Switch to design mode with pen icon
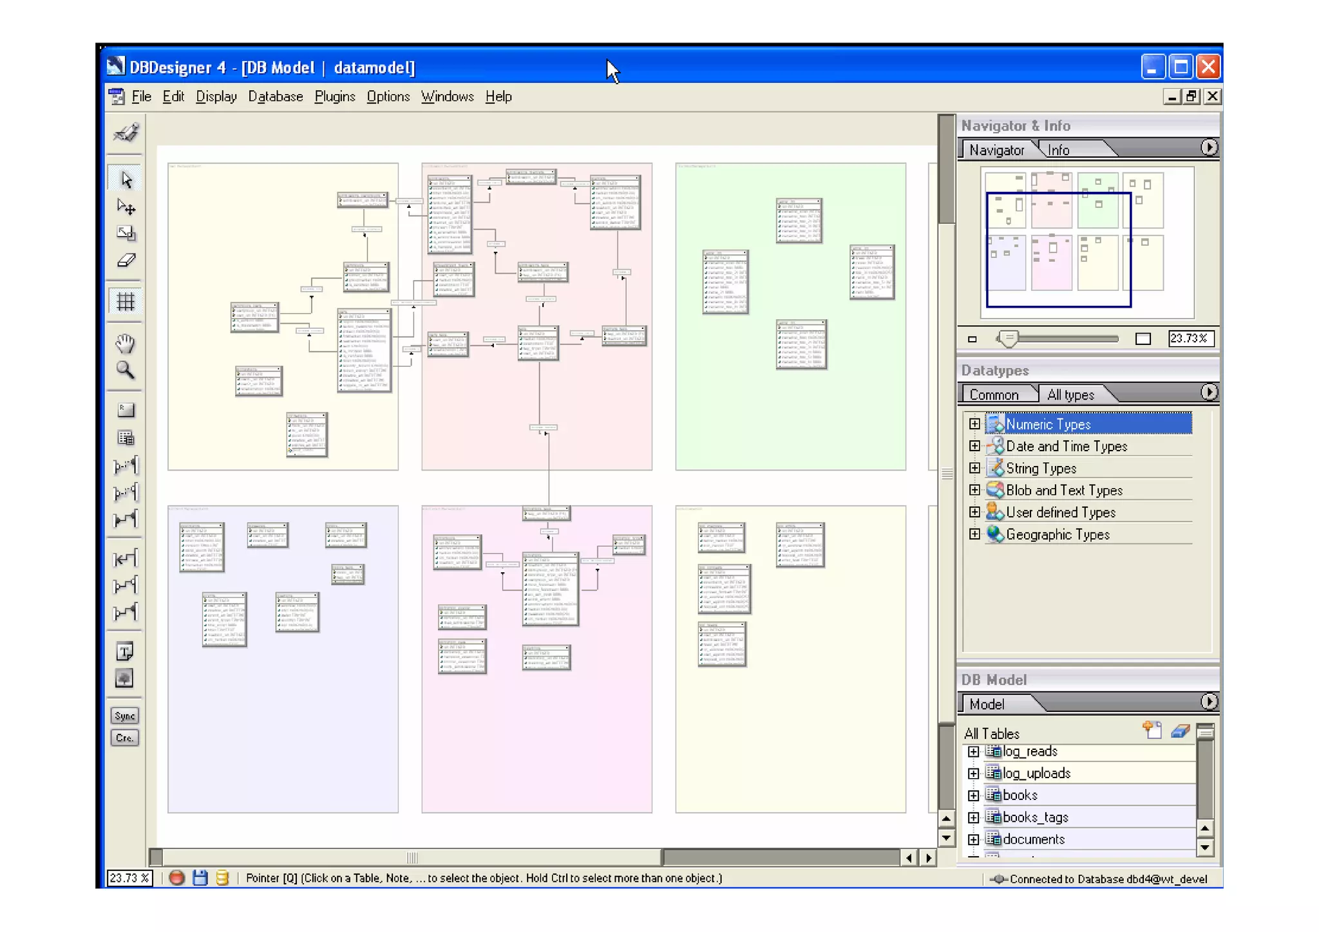The height and width of the screenshot is (932, 1319). pyautogui.click(x=126, y=133)
